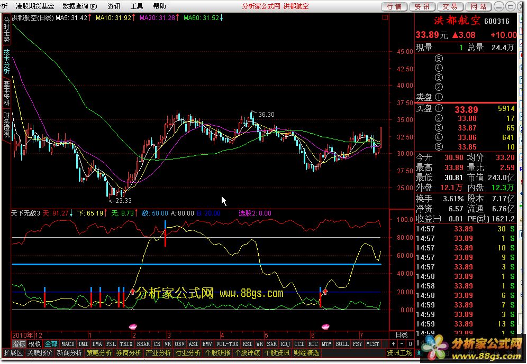Image resolution: width=527 pixels, height=364 pixels.
Task: Open the 财经精选 bottom tab
Action: point(306,353)
